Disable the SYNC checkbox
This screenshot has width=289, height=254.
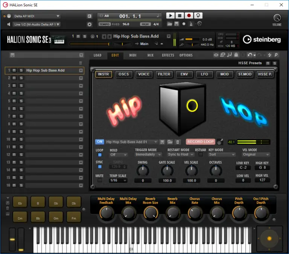click(100, 167)
